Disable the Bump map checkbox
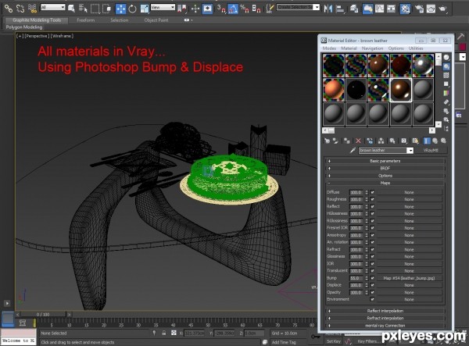469x346 pixels. (372, 278)
